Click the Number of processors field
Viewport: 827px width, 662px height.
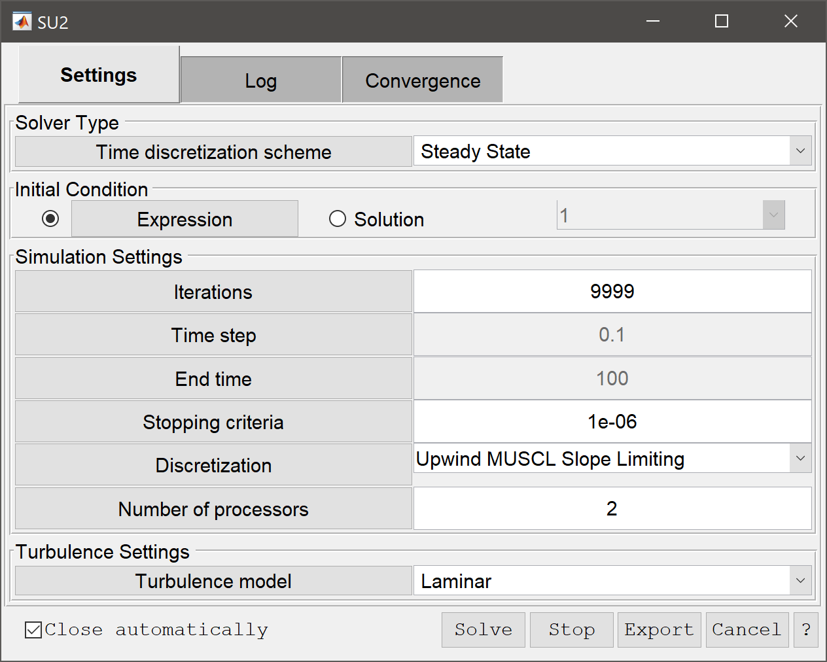(x=612, y=508)
